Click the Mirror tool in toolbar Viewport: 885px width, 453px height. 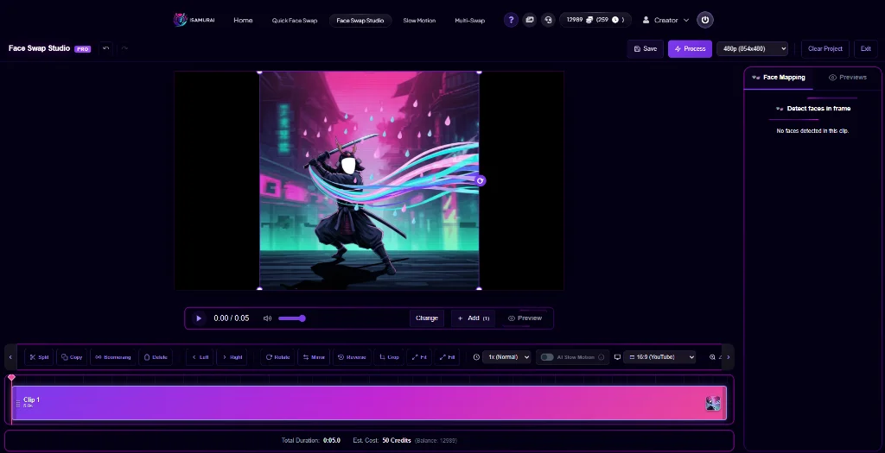coord(314,356)
